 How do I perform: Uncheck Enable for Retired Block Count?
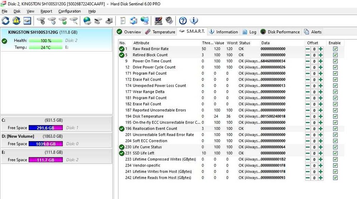coord(335,55)
